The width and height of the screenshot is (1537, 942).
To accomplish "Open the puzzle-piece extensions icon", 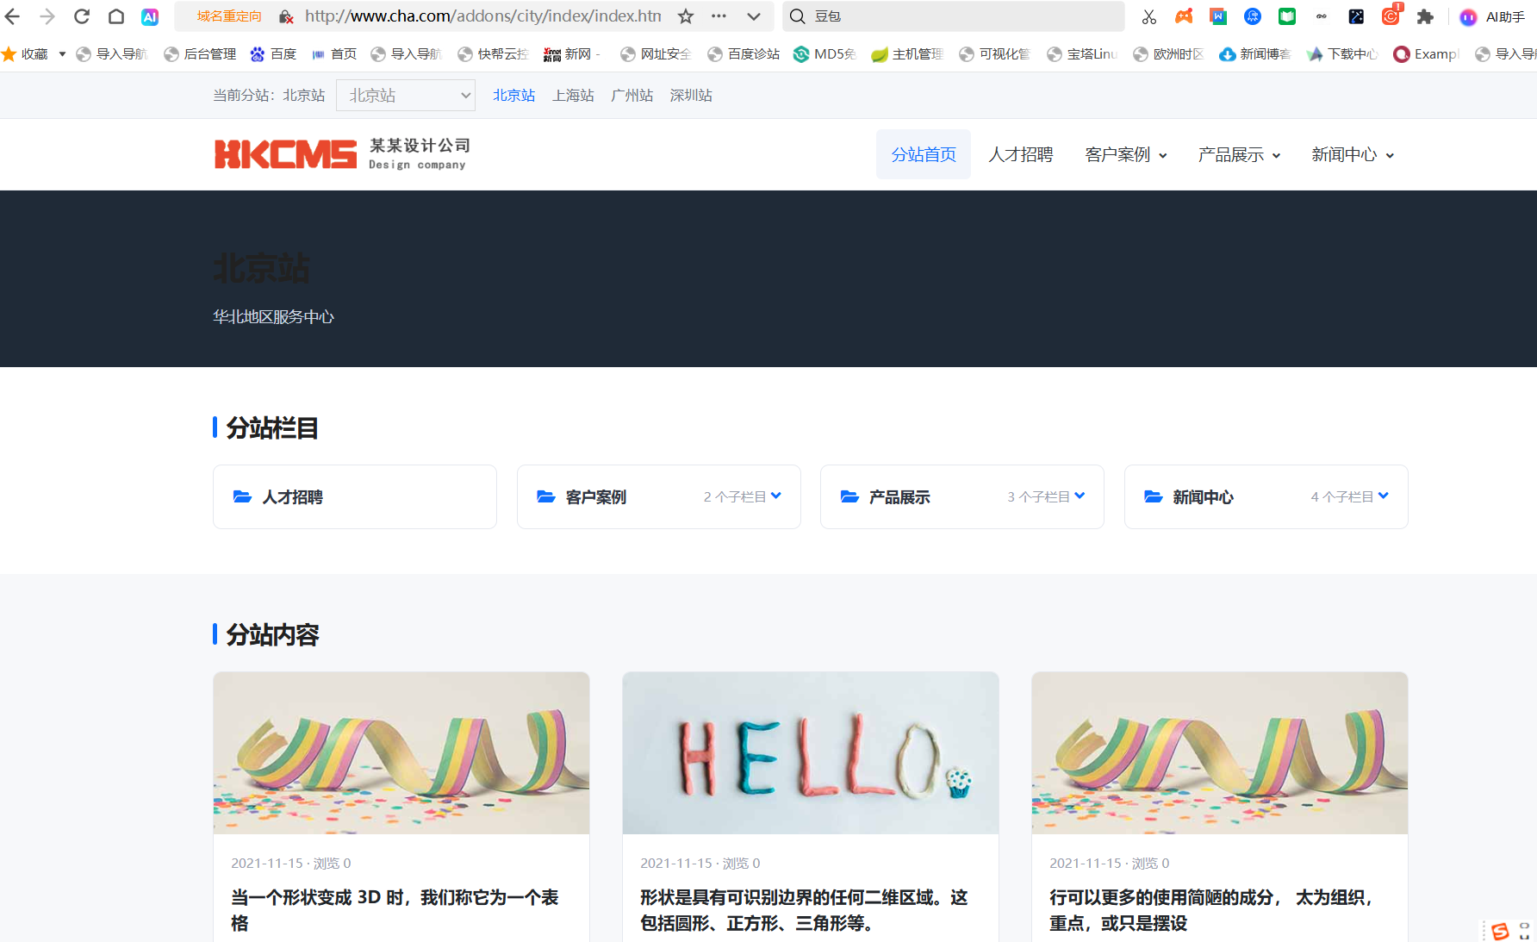I will coord(1425,16).
